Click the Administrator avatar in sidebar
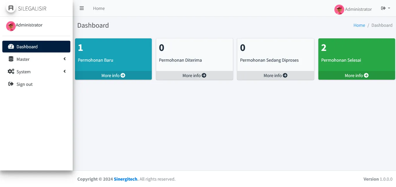Viewport: 396px width, 187px height. tap(11, 26)
